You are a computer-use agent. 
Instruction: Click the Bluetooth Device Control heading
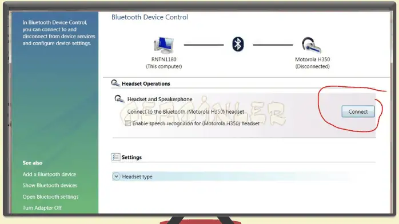click(150, 17)
